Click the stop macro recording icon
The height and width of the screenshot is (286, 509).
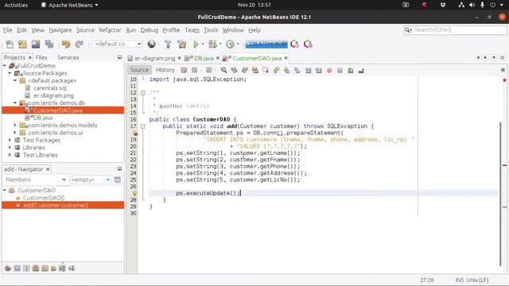(340, 70)
